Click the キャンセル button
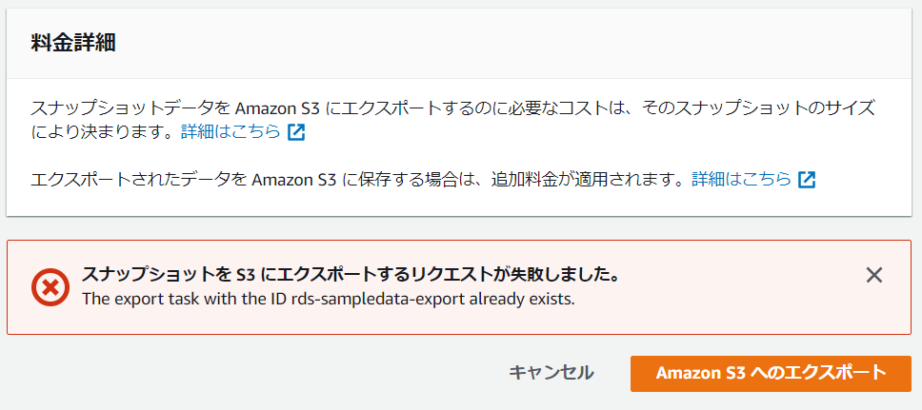 coord(551,372)
